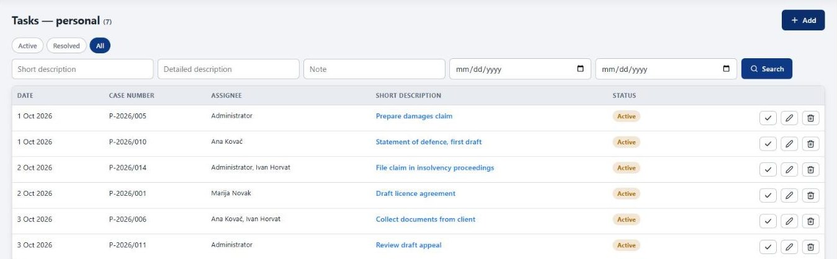Resolve 'File claim in insolvency proceedings' task
The width and height of the screenshot is (837, 259).
pyautogui.click(x=768, y=170)
